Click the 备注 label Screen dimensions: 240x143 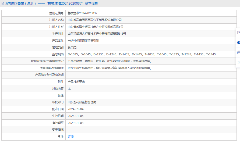point(61,95)
